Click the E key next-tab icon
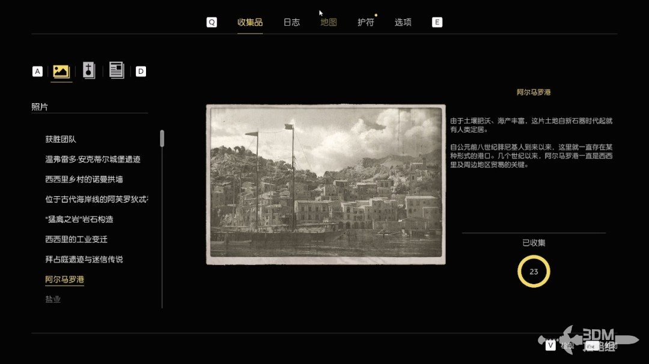Viewport: 649px width, 364px height. [437, 22]
